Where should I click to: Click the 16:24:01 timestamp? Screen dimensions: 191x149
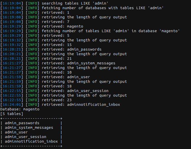tap(12, 105)
